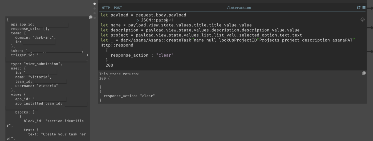Click the re-run icon after asanaPAT
Viewport: 373px width, 141px height.
[x=354, y=39]
